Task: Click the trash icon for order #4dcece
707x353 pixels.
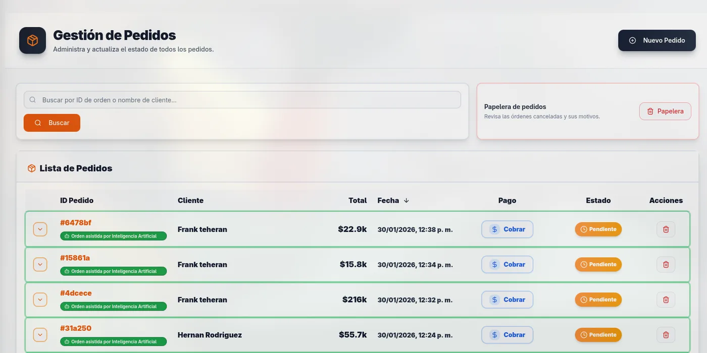Action: tap(666, 300)
